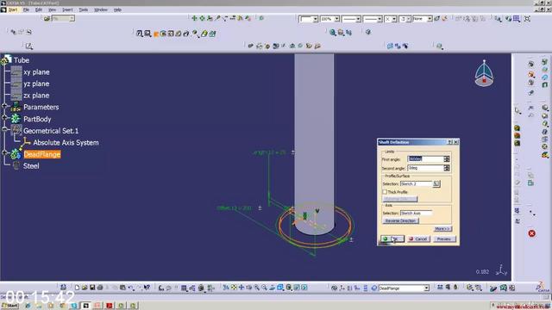The width and height of the screenshot is (552, 310).
Task: Select the Steel material node
Action: click(31, 166)
